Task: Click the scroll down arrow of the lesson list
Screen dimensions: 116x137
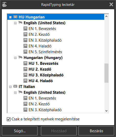Action: 106,111
